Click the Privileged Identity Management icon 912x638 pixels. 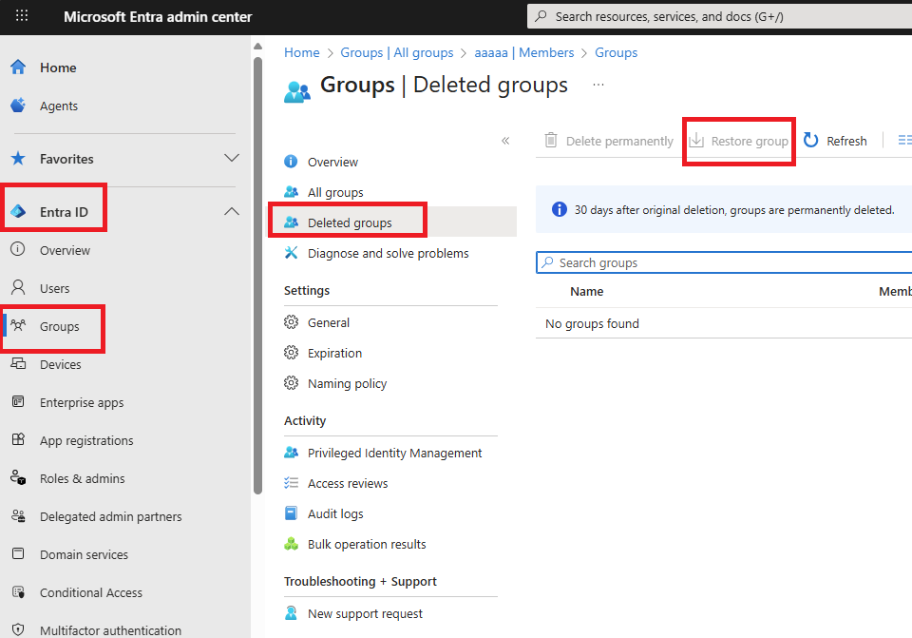(x=291, y=453)
